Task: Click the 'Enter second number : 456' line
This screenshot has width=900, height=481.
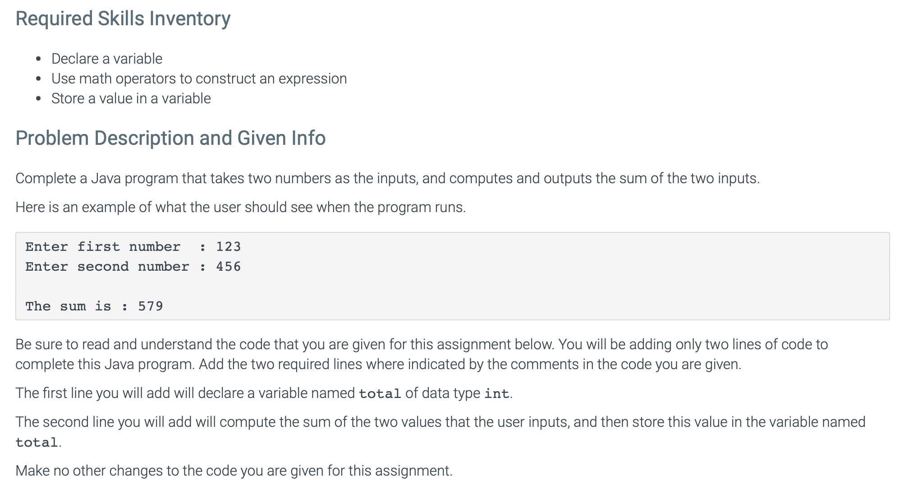Action: [x=133, y=267]
